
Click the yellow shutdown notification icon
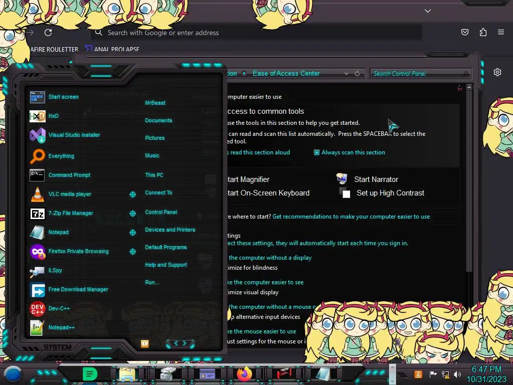145,343
